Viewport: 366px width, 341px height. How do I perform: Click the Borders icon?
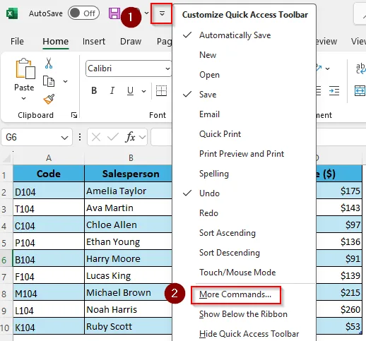162,90
